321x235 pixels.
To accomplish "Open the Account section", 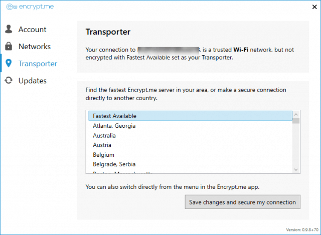I will (32, 29).
